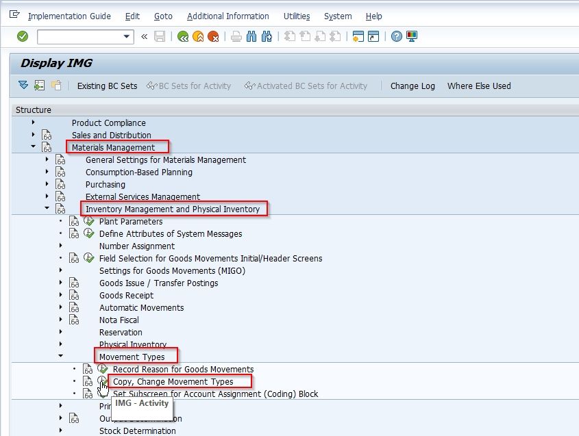This screenshot has height=436, width=579.
Task: Expand the Reservation node
Action: pos(60,331)
